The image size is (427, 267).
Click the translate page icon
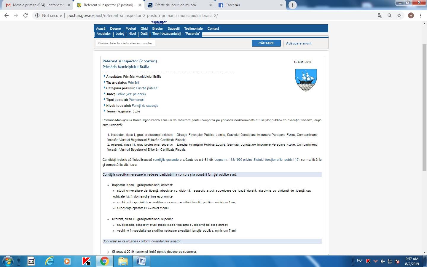[380, 15]
